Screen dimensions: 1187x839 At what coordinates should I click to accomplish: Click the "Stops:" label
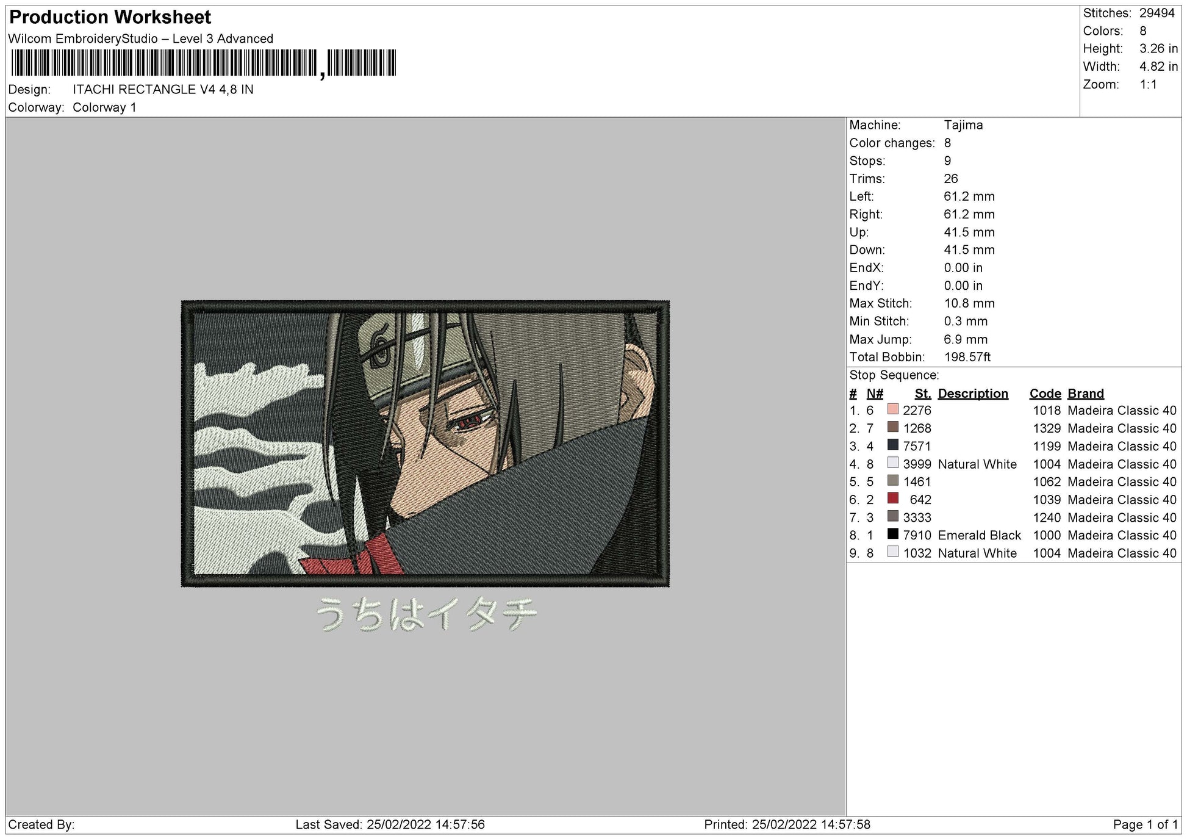coord(867,161)
